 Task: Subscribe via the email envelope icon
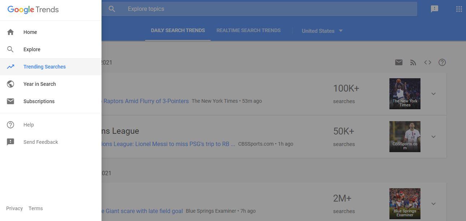pyautogui.click(x=399, y=62)
